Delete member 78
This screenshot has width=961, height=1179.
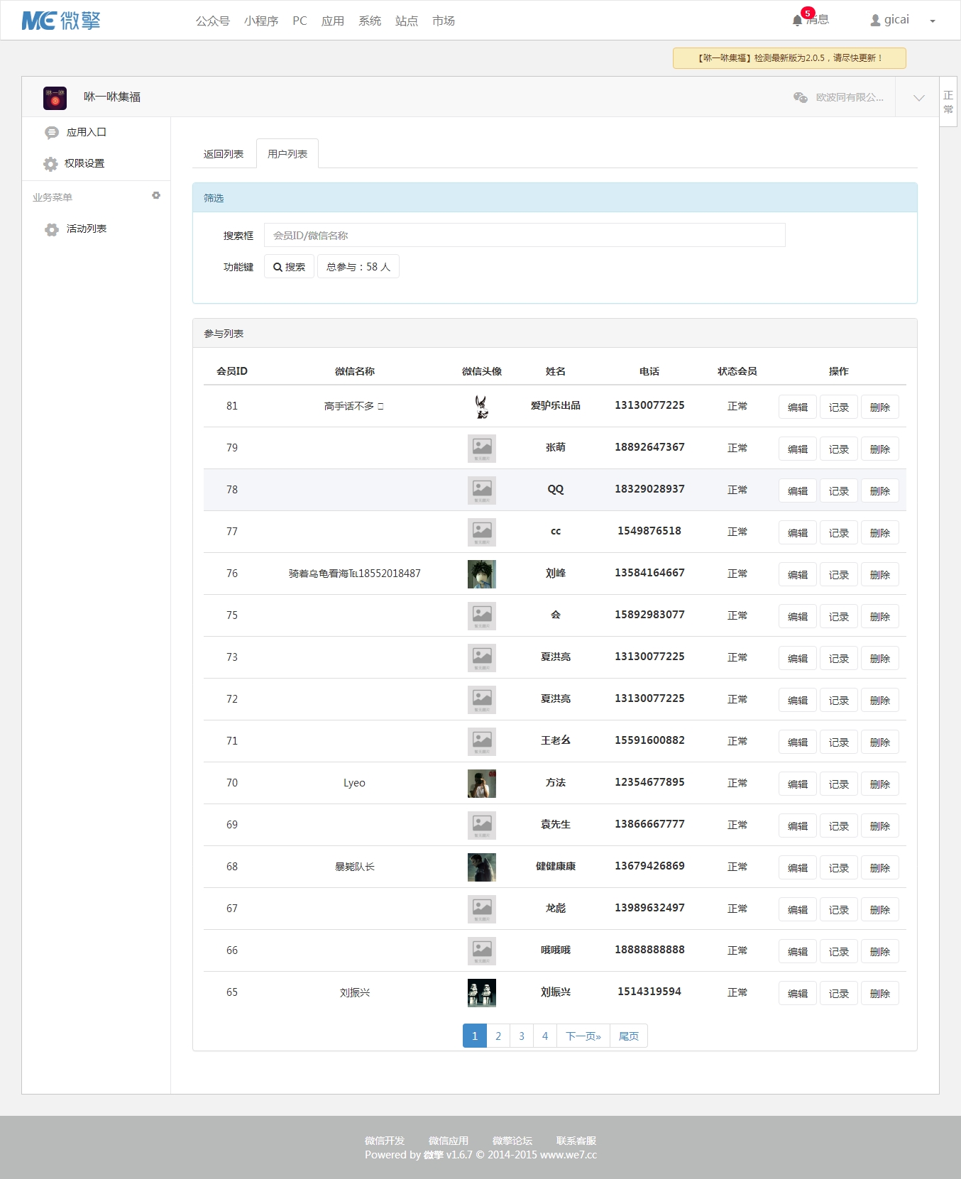[x=880, y=491]
